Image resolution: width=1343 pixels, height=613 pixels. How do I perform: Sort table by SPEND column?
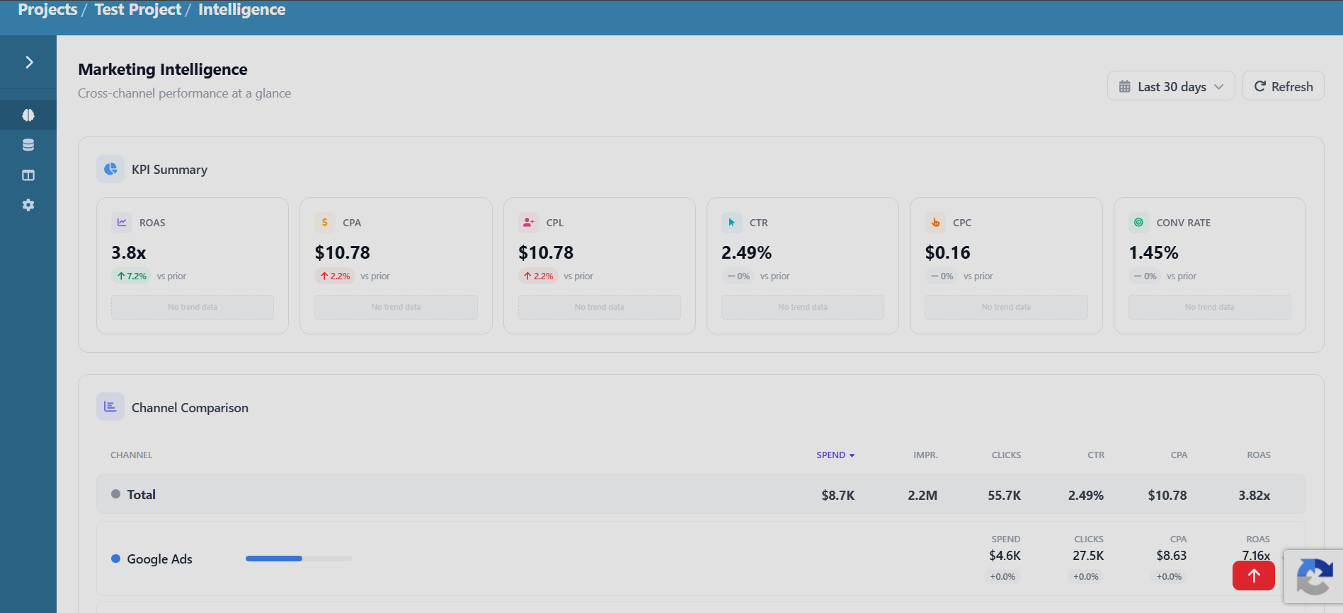coord(835,455)
